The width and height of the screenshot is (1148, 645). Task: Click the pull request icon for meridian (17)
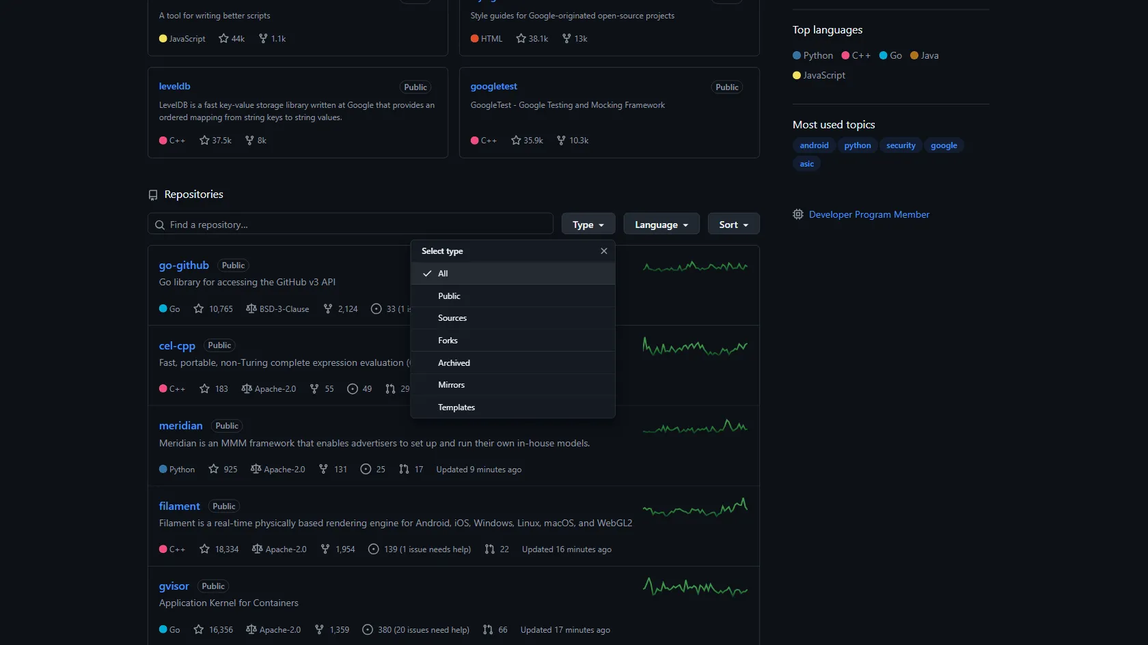tap(404, 469)
